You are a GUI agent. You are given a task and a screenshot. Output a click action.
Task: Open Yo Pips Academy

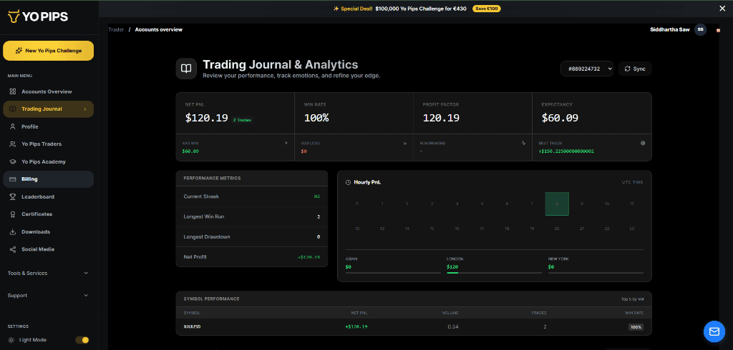pyautogui.click(x=48, y=161)
